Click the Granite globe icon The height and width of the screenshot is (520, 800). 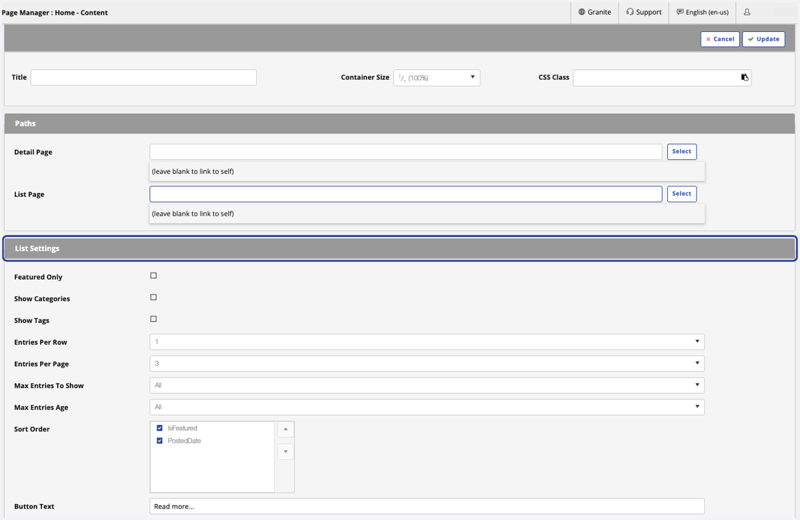click(582, 12)
